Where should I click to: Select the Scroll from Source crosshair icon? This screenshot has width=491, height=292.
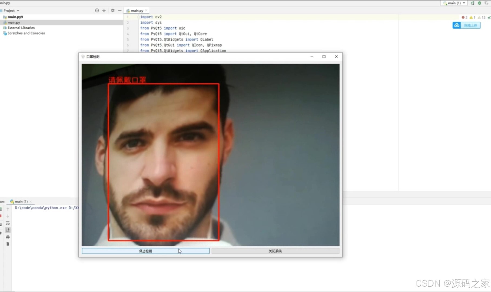[97, 10]
